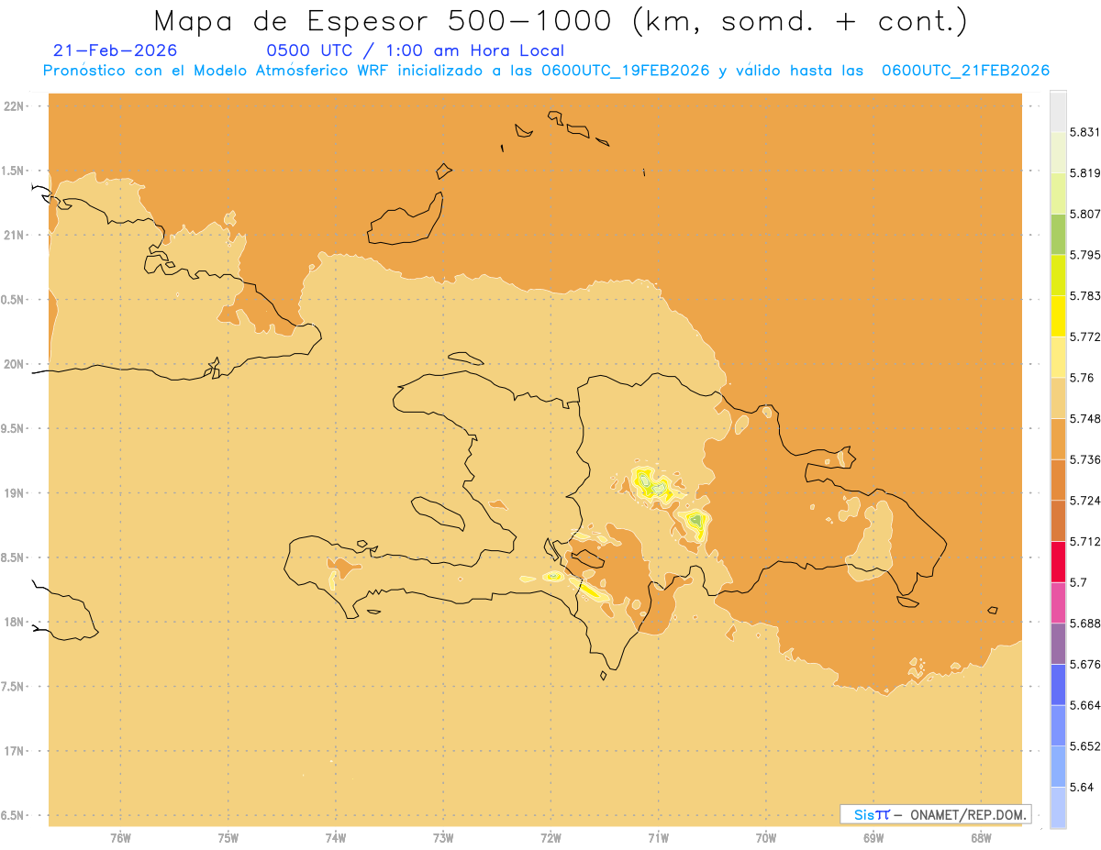The width and height of the screenshot is (1101, 850).
Task: Click the legend value '5.748'
Action: point(1084,418)
